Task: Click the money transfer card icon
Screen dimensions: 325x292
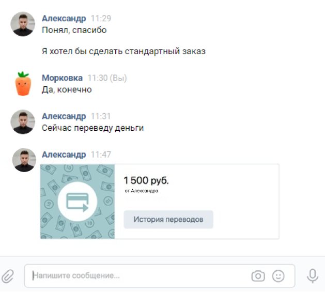Action: [78, 202]
